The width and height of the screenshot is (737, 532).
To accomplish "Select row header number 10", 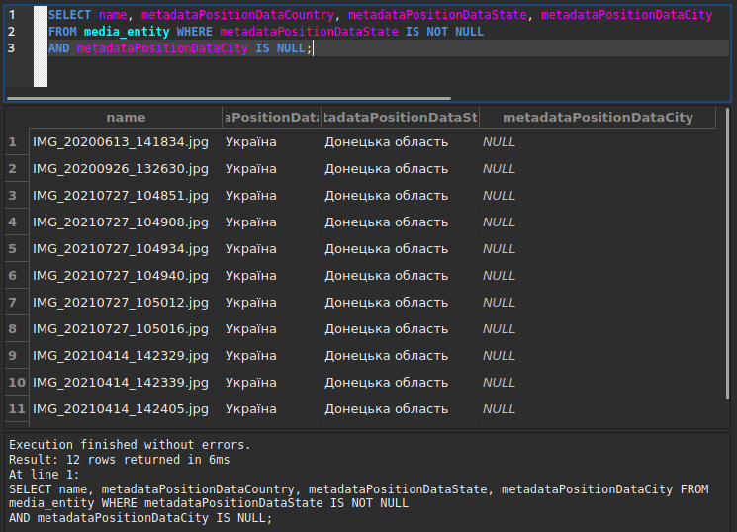I will [17, 383].
